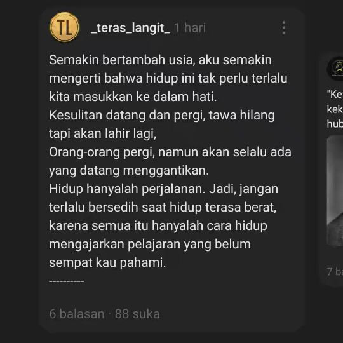This screenshot has width=343, height=343.
Task: Click the neighboring post text fragment "hub"
Action: [x=335, y=124]
